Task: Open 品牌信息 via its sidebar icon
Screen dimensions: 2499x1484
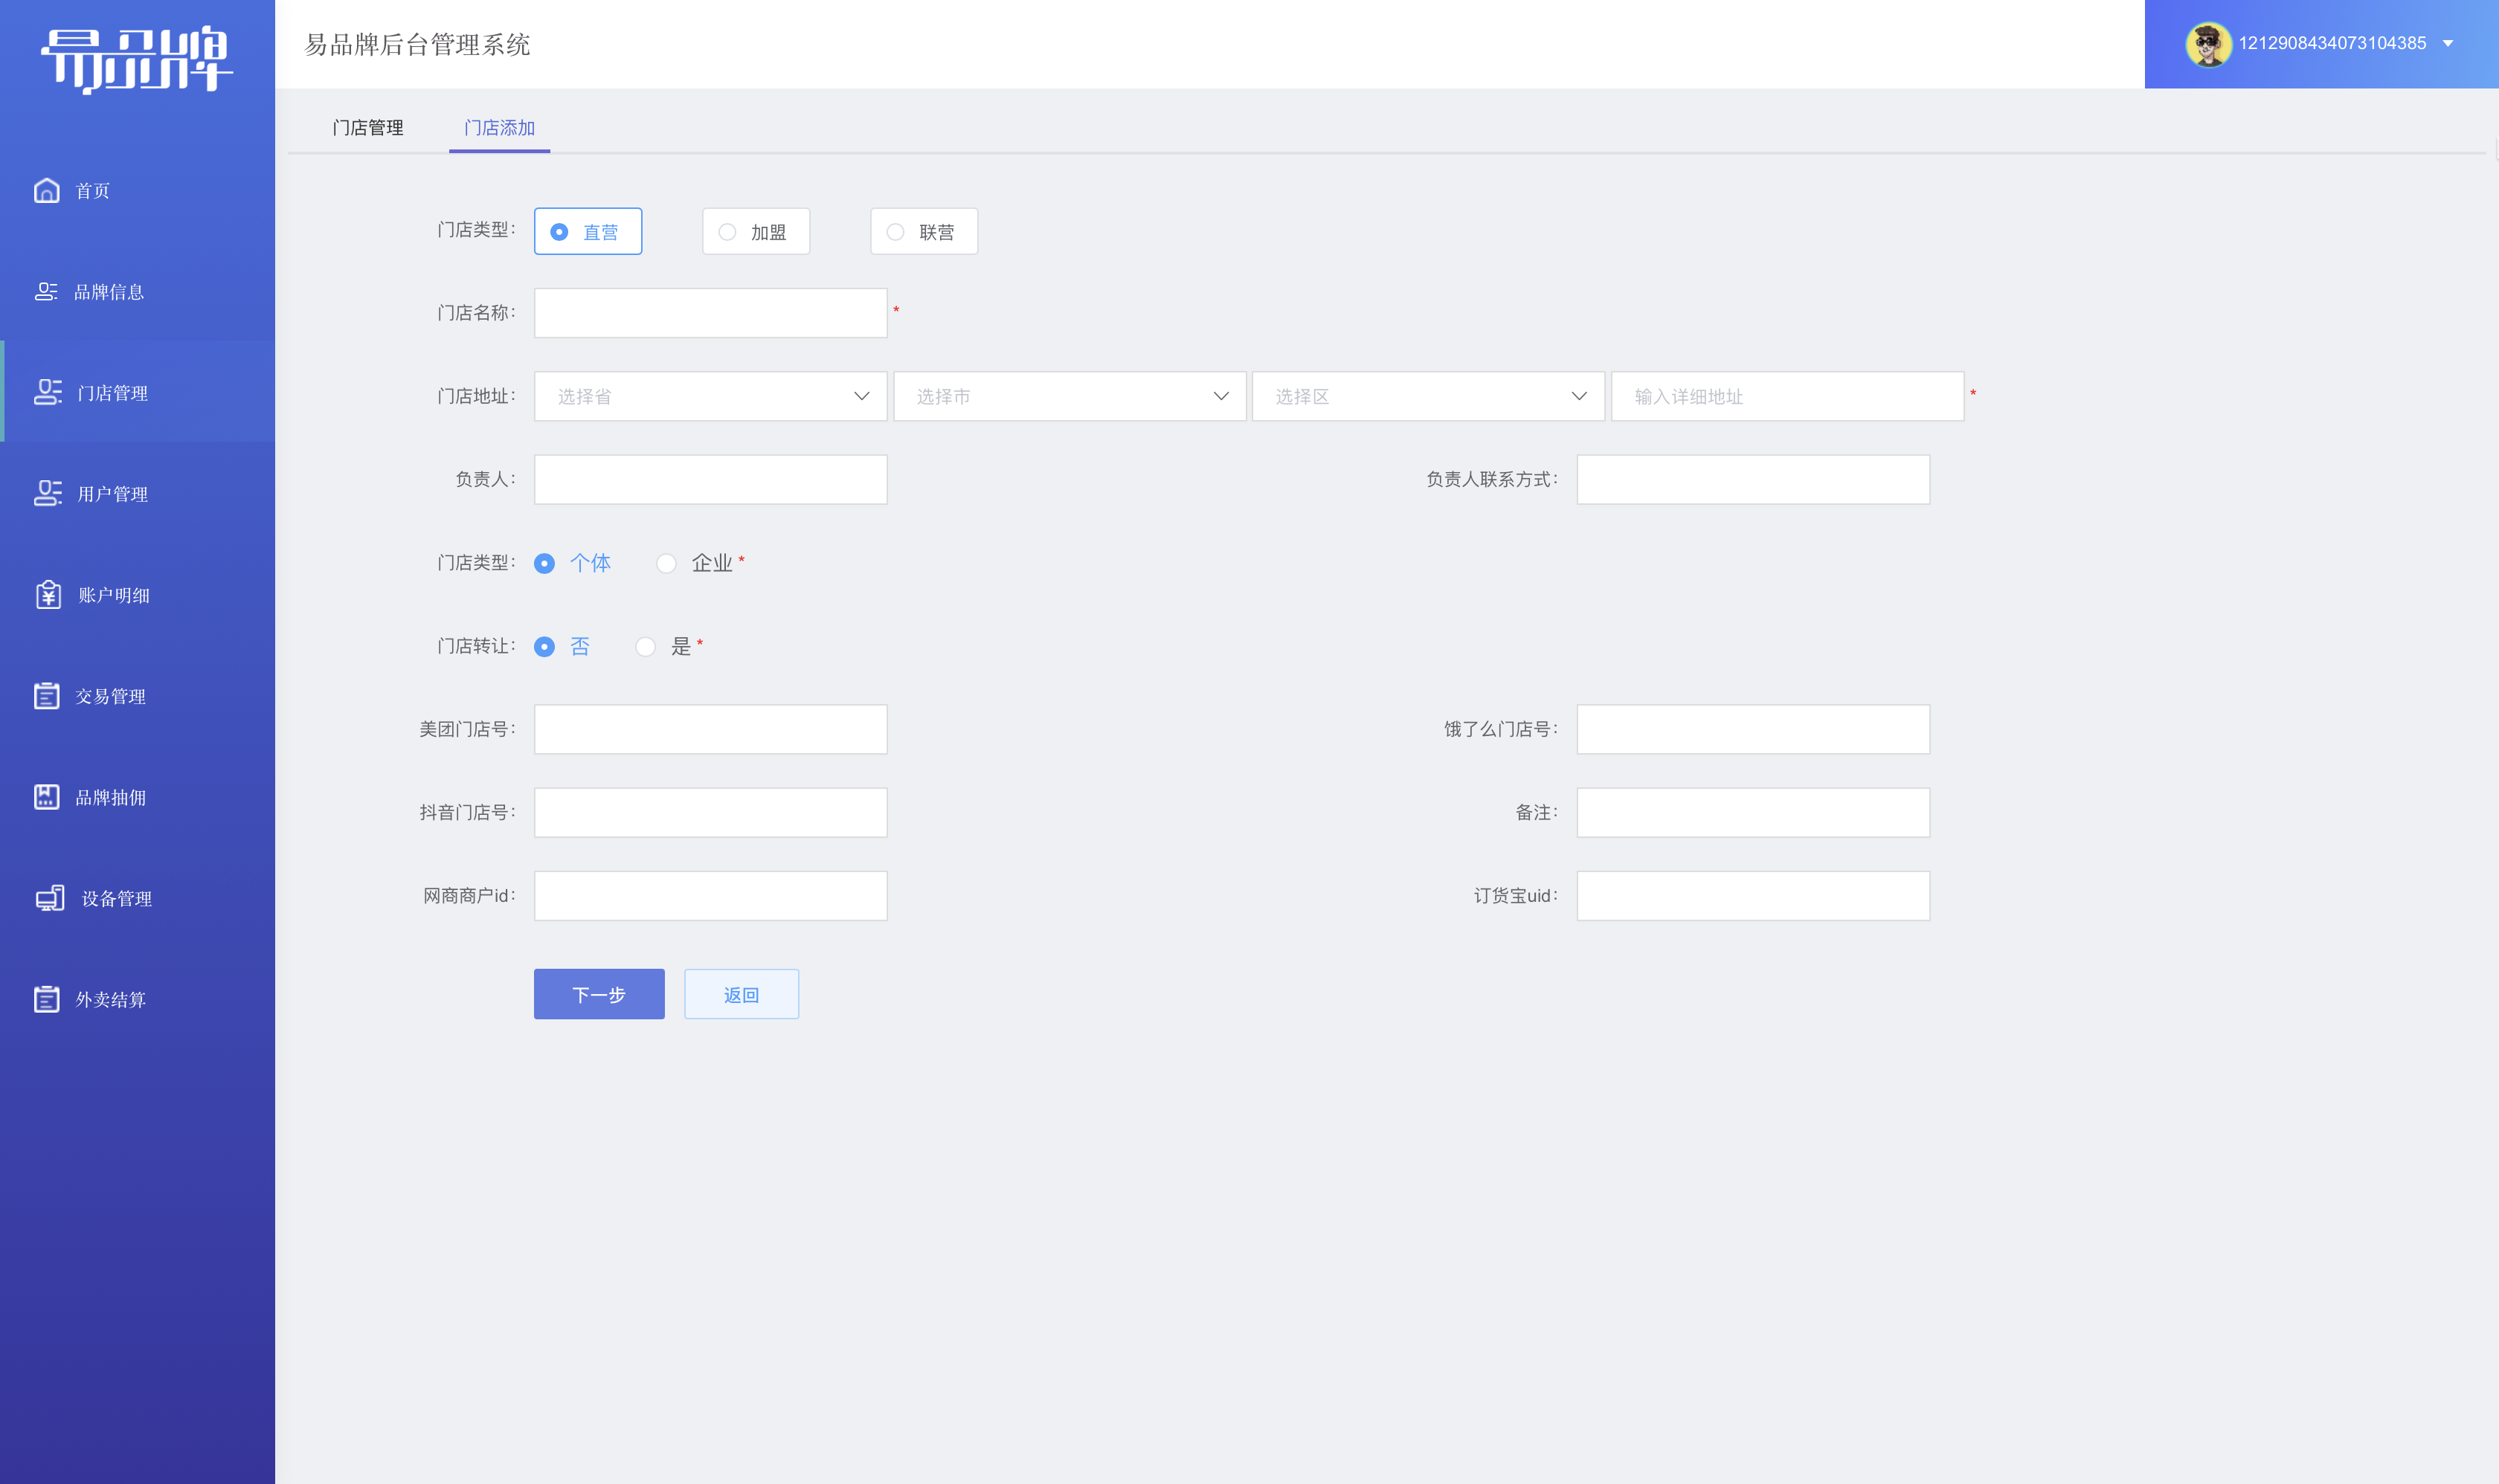Action: [46, 291]
